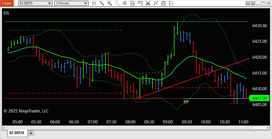Click the Zoom Out magnifier
Image resolution: width=272 pixels, height=139 pixels.
coord(117,3)
